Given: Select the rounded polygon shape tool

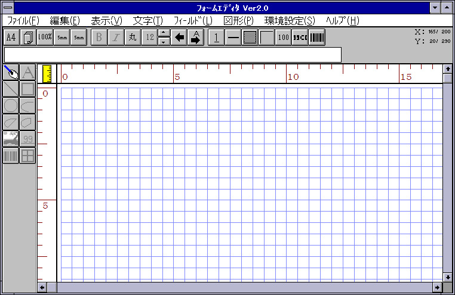Looking at the screenshot, I should click(28, 122).
